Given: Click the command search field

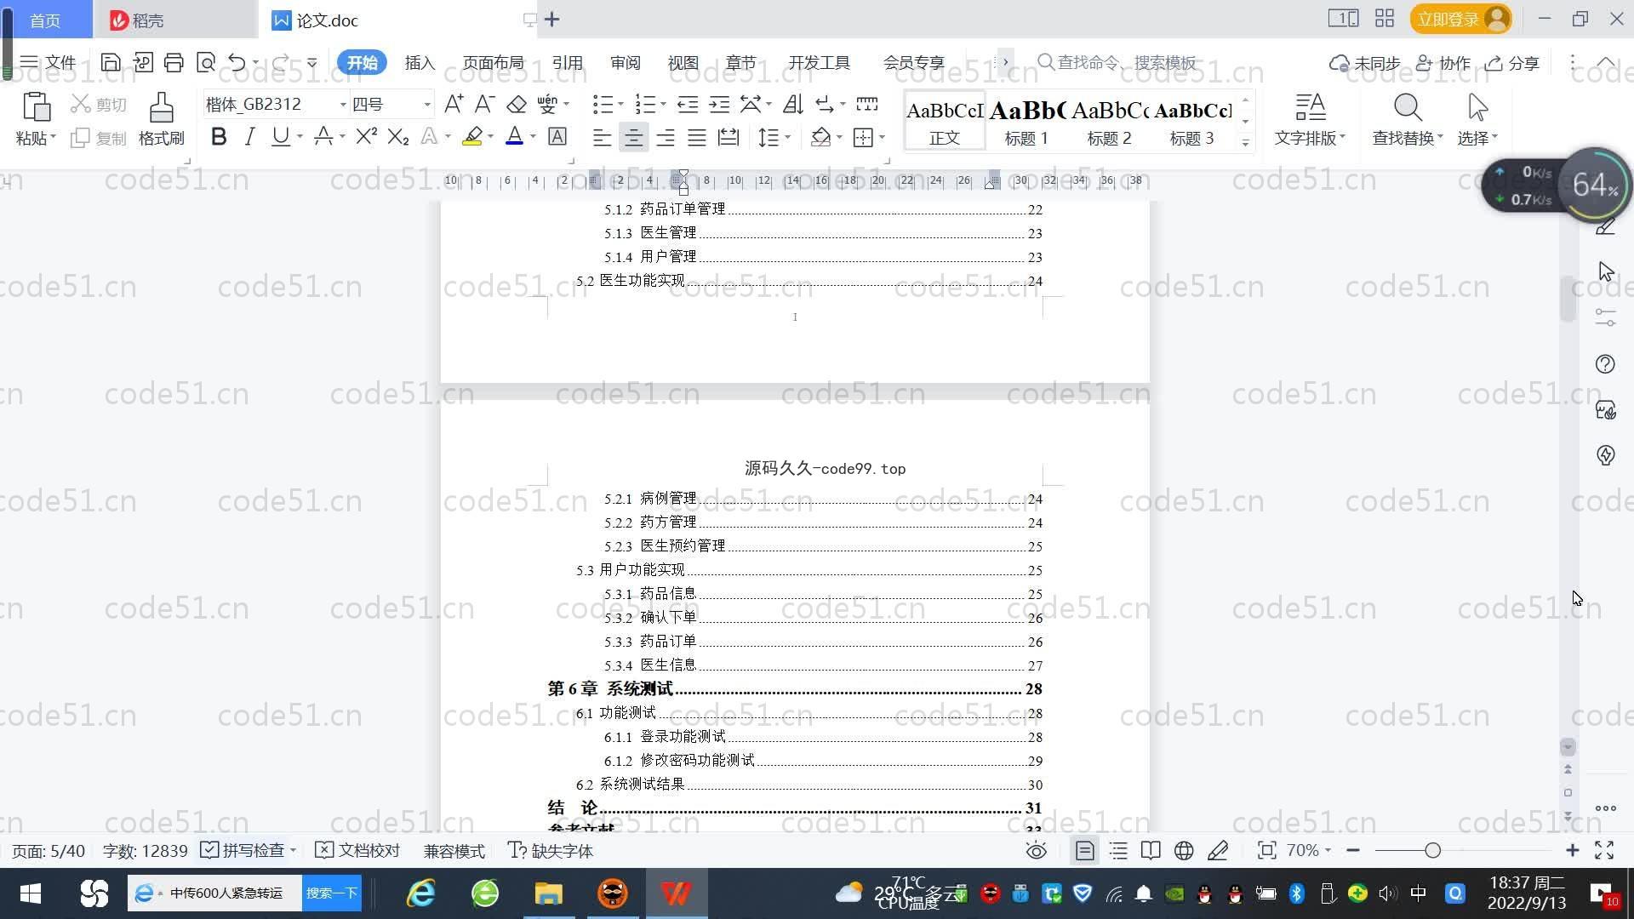Looking at the screenshot, I should click(x=1119, y=62).
